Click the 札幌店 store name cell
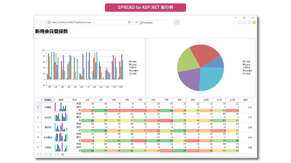 pos(48,107)
